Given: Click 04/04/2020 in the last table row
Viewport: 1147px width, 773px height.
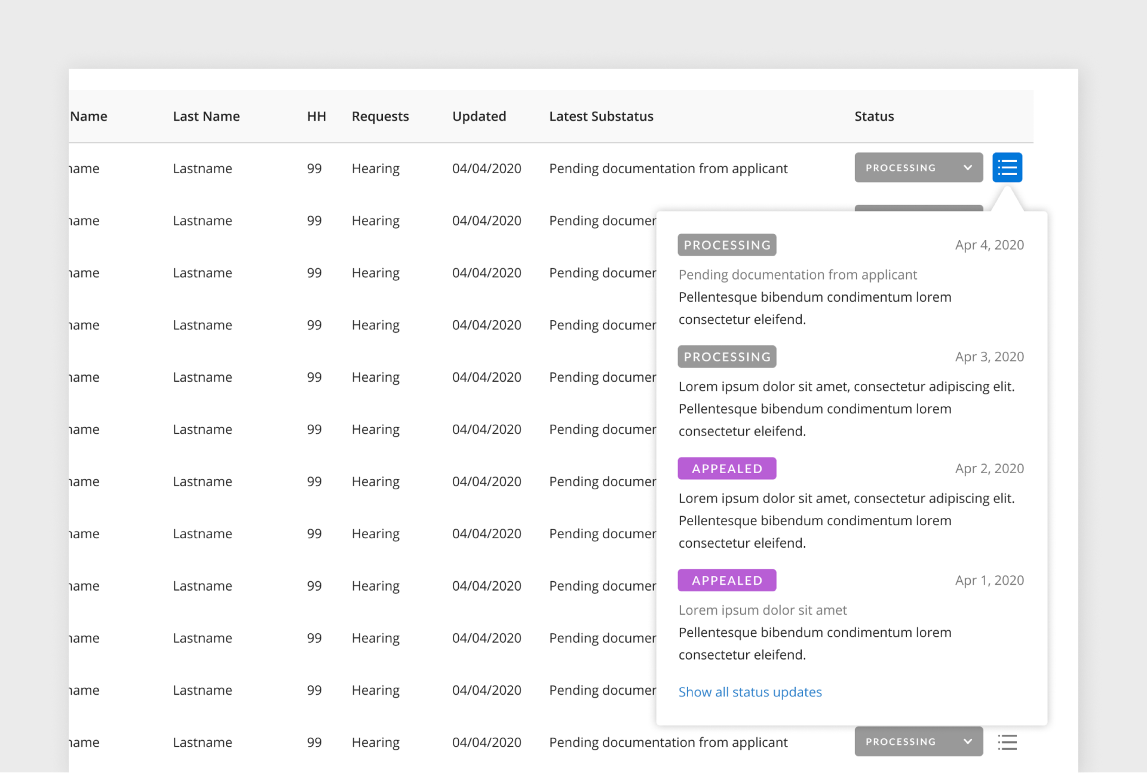Looking at the screenshot, I should click(x=487, y=743).
